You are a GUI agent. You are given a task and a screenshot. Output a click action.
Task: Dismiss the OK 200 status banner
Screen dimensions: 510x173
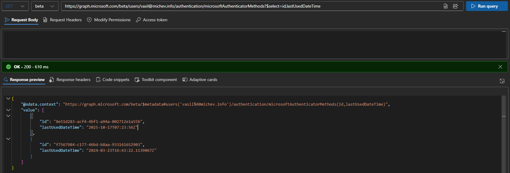point(500,67)
